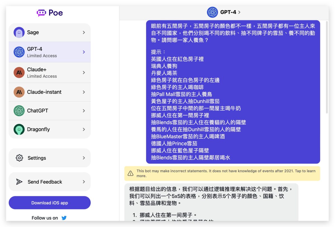The height and width of the screenshot is (227, 335).
Task: Click the hint '抽BlueMaster雪茄的主人喝啤酒'
Action: click(x=188, y=137)
